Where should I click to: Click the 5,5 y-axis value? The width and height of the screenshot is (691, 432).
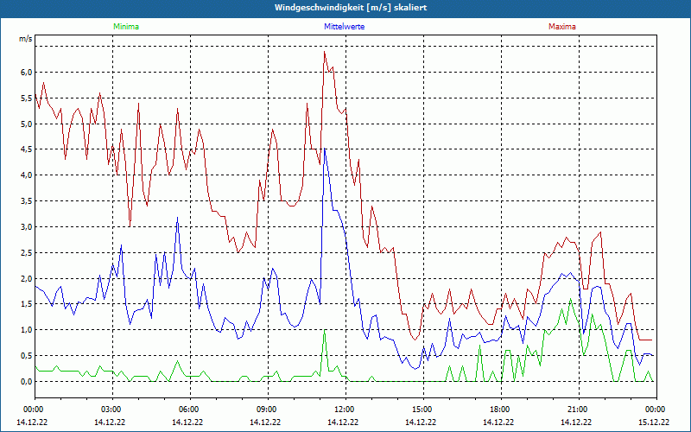tap(27, 98)
